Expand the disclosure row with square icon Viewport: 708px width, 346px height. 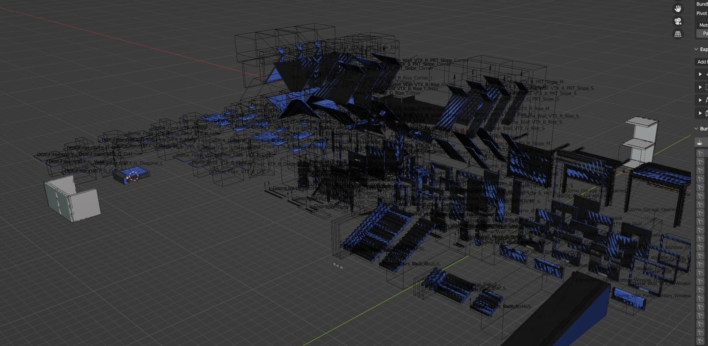[x=700, y=87]
